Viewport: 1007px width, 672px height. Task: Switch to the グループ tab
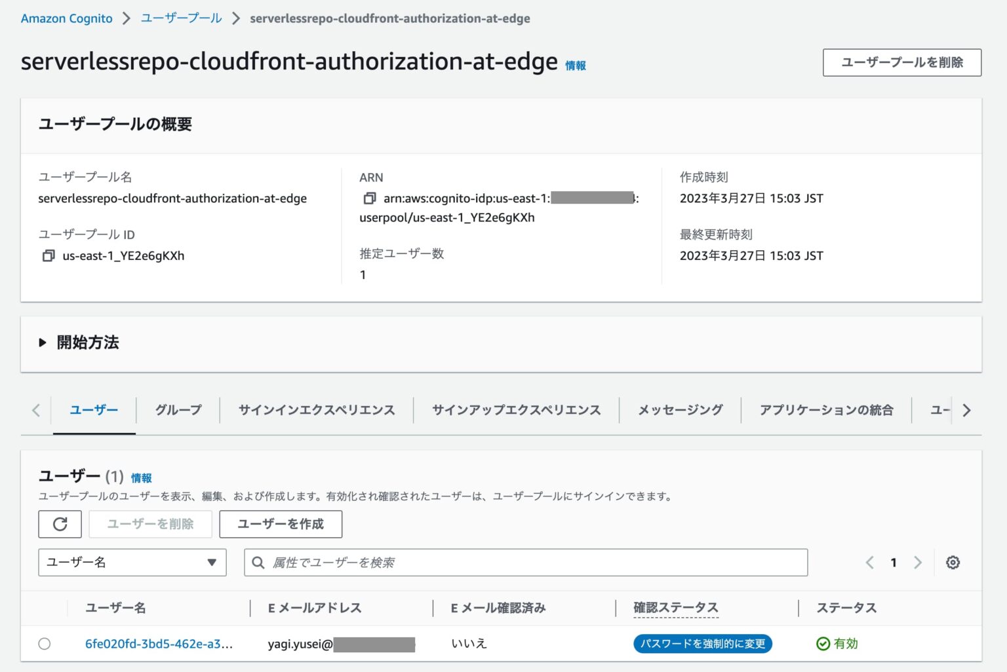coord(177,409)
